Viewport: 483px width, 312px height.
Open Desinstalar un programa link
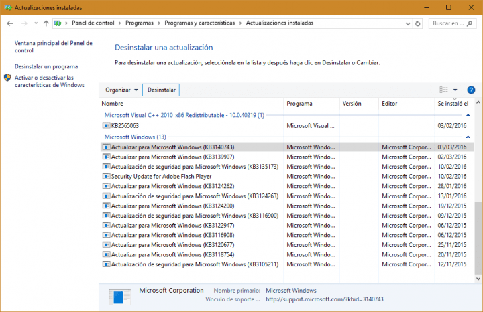pos(46,66)
